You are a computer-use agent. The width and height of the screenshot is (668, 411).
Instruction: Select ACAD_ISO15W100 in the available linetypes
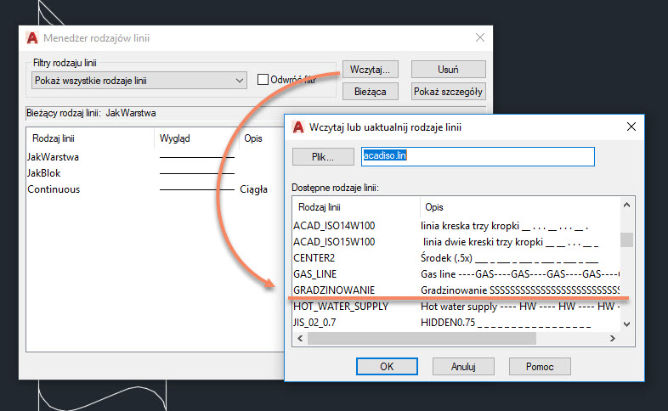tap(456, 242)
